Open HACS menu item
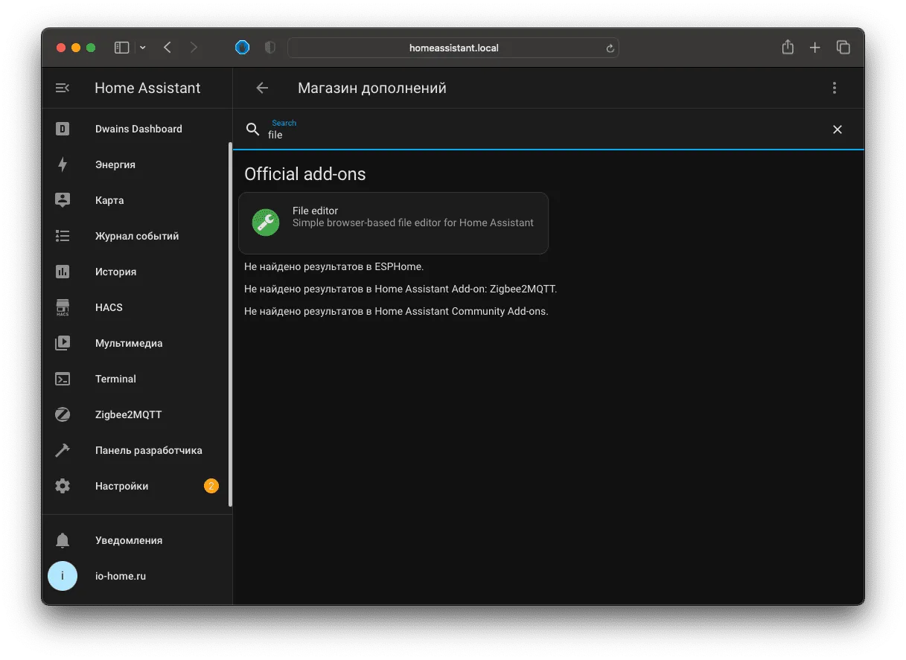The image size is (906, 660). pyautogui.click(x=137, y=307)
